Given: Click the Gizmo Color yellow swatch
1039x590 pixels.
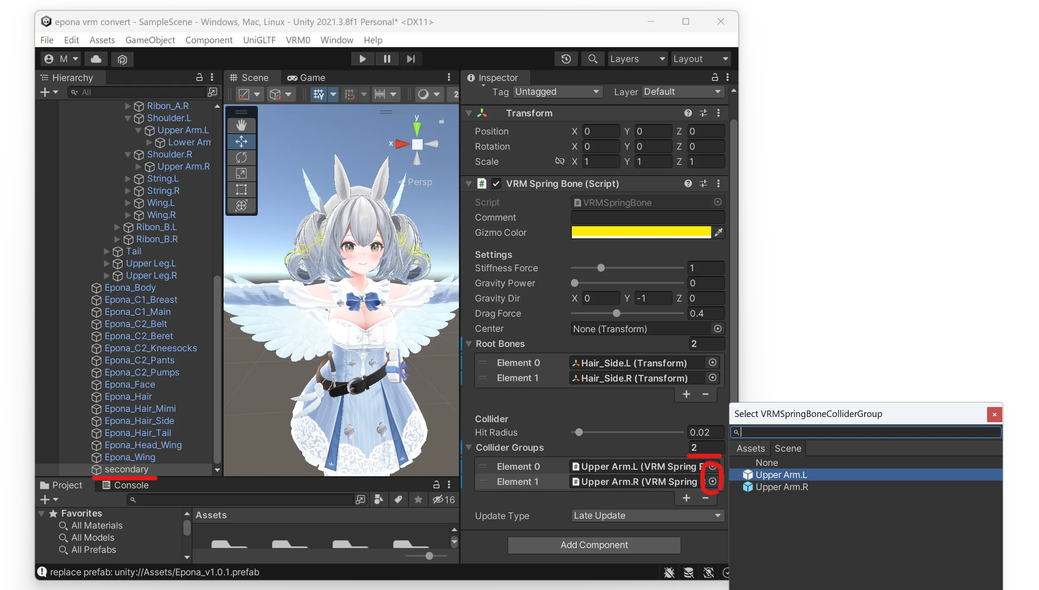Looking at the screenshot, I should pyautogui.click(x=641, y=232).
